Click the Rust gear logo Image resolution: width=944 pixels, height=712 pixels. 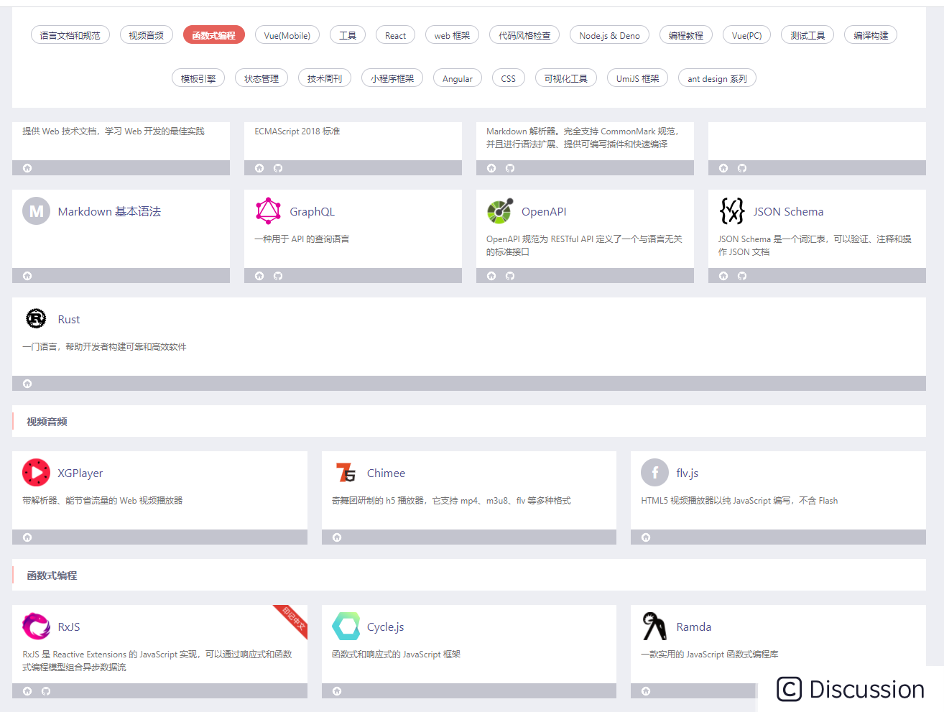pyautogui.click(x=36, y=319)
